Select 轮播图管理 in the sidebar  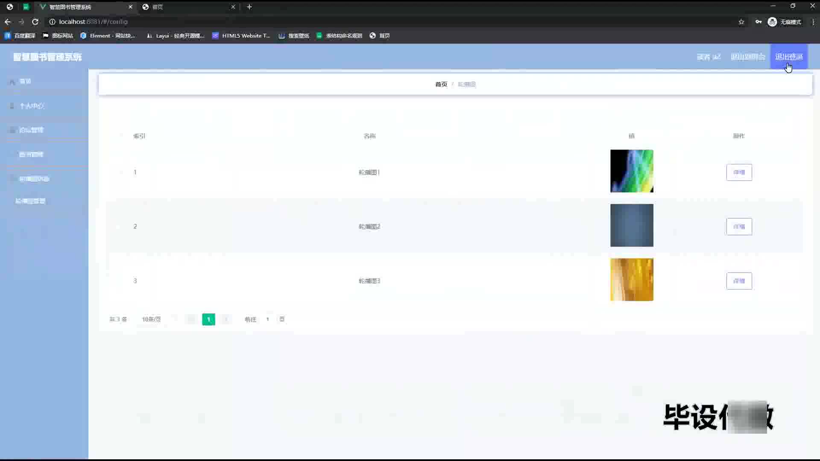coord(30,201)
